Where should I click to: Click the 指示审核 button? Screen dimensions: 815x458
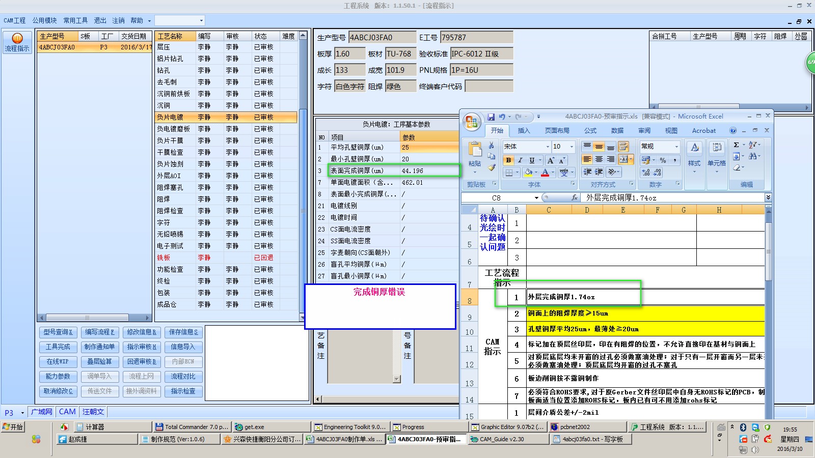(142, 347)
